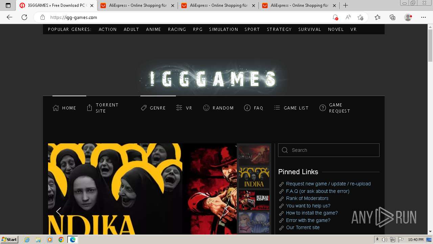Click the HOME house icon
433x244 pixels.
[x=56, y=108]
